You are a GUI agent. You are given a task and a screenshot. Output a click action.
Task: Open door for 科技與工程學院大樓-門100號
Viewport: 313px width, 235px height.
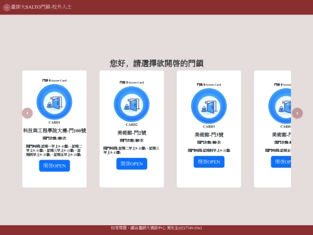pyautogui.click(x=54, y=165)
